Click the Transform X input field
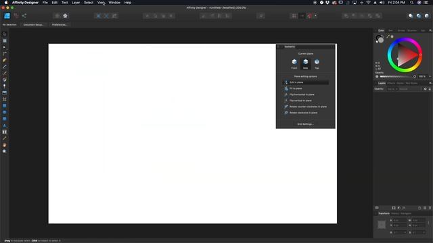The width and height of the screenshot is (433, 243). pos(399,221)
